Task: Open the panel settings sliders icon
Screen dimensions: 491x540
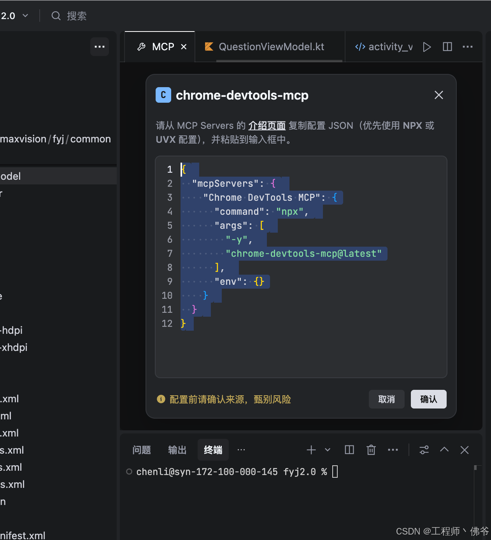Action: point(424,450)
